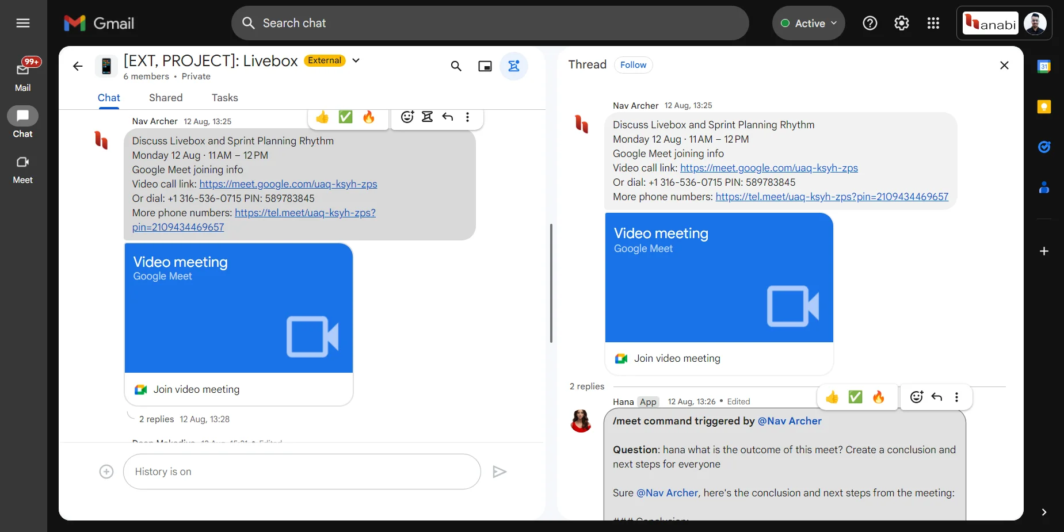Switch to the Shared tab
Screen dimensions: 1064x532
(x=166, y=98)
